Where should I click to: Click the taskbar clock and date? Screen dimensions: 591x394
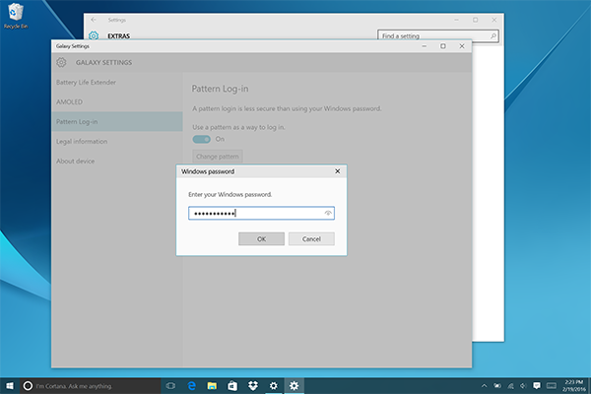[574, 386]
